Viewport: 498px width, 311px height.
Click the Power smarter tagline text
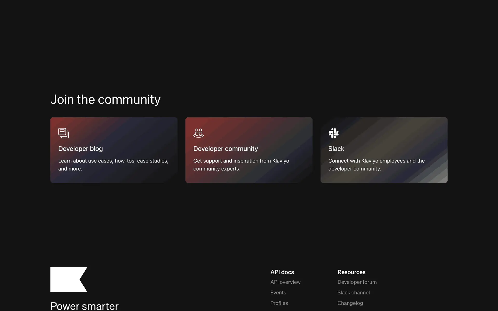pos(84,306)
